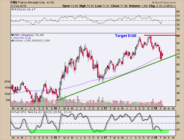Click the High 73.30 value
Screen dimensions: 184x140
coord(86,6)
